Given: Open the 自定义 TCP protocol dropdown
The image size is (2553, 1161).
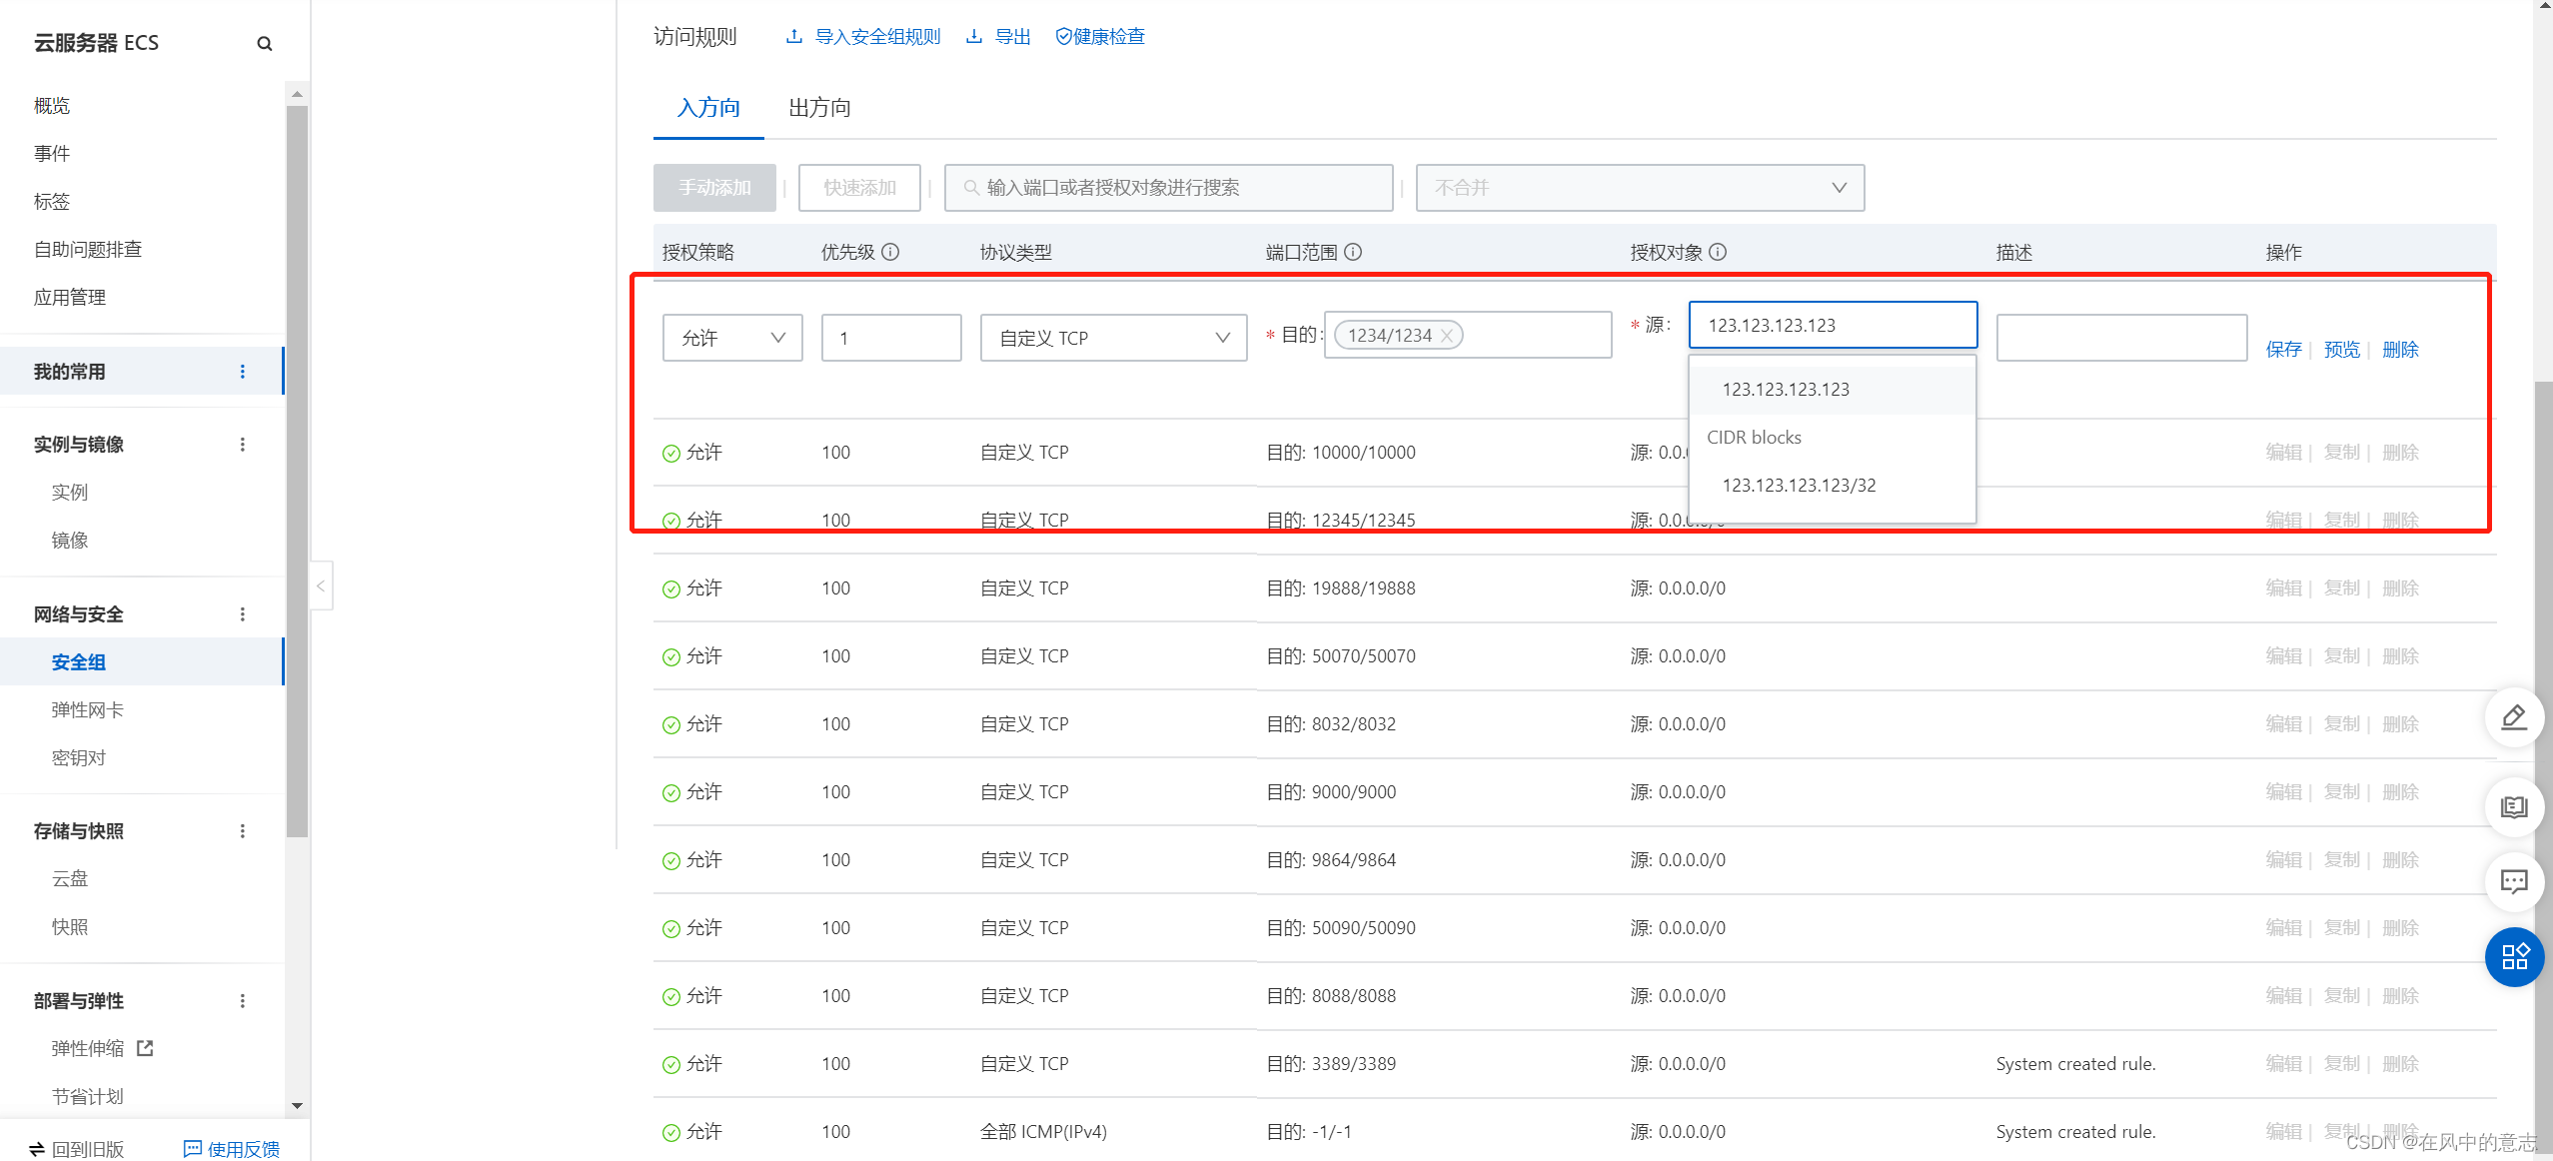Looking at the screenshot, I should pos(1113,338).
